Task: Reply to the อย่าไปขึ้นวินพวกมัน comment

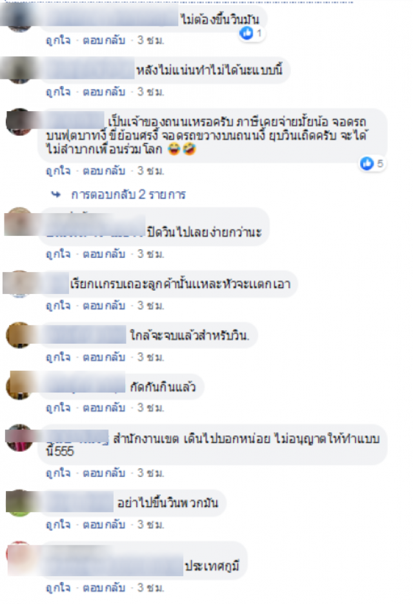Action: pyautogui.click(x=104, y=525)
